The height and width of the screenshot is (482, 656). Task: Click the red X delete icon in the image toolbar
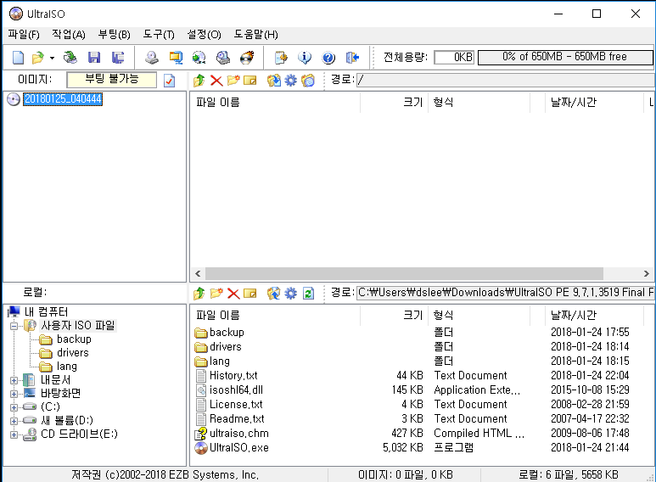tap(216, 81)
